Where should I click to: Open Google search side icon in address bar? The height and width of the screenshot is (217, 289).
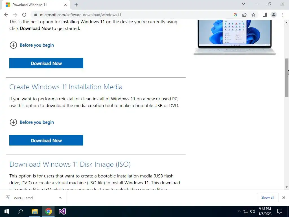235,15
